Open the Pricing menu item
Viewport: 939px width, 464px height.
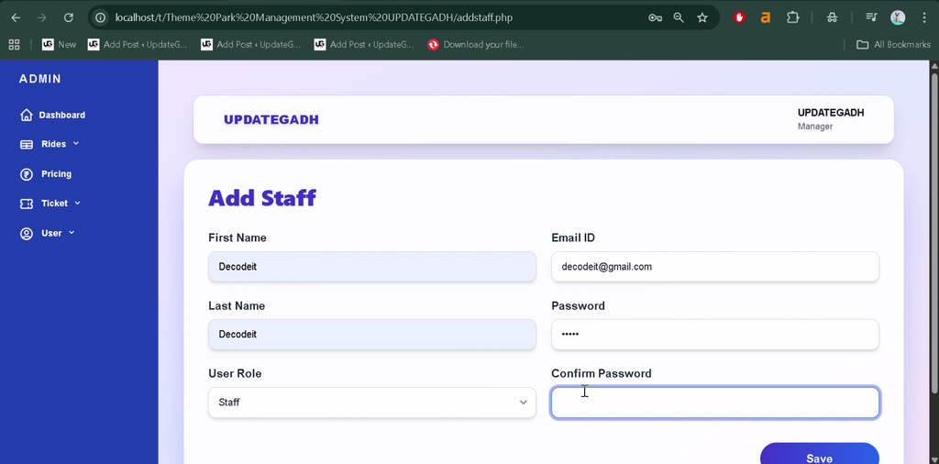pyautogui.click(x=56, y=173)
